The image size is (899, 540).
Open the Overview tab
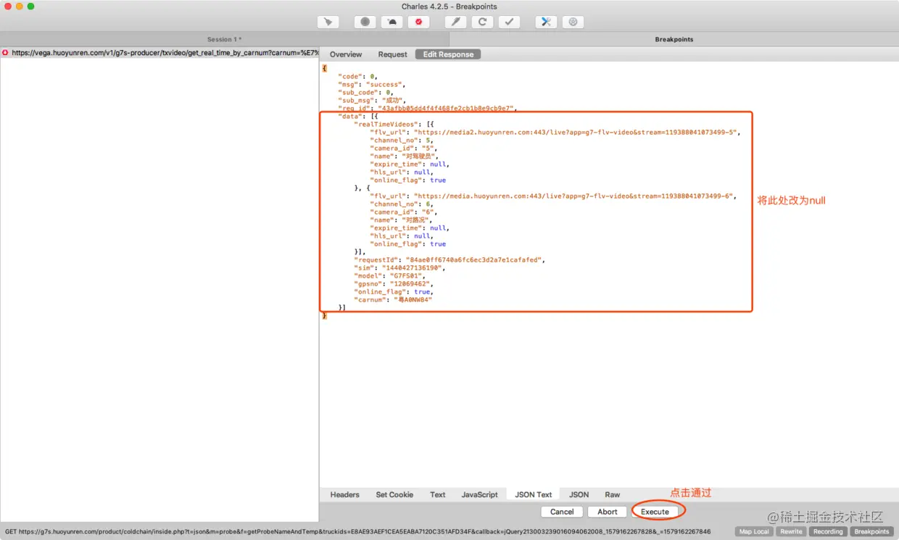click(346, 54)
